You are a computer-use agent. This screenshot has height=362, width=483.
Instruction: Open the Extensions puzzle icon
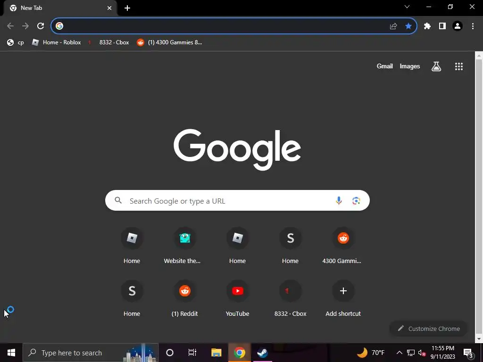coord(427,26)
